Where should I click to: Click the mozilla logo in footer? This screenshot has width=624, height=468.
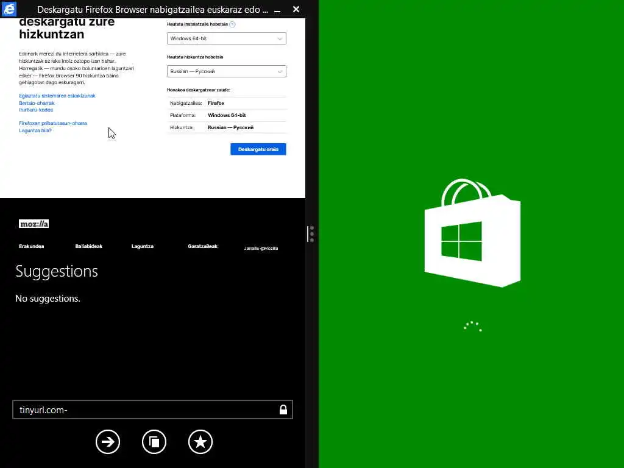click(34, 224)
